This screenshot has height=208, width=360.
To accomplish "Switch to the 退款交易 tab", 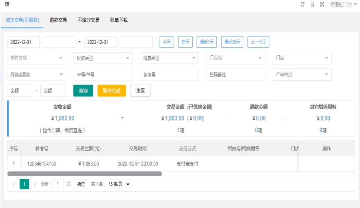I will pyautogui.click(x=58, y=20).
